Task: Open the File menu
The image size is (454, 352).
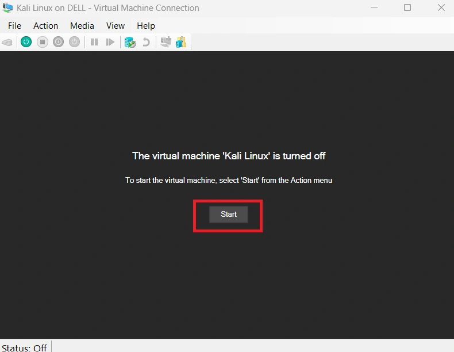Action: pyautogui.click(x=14, y=26)
